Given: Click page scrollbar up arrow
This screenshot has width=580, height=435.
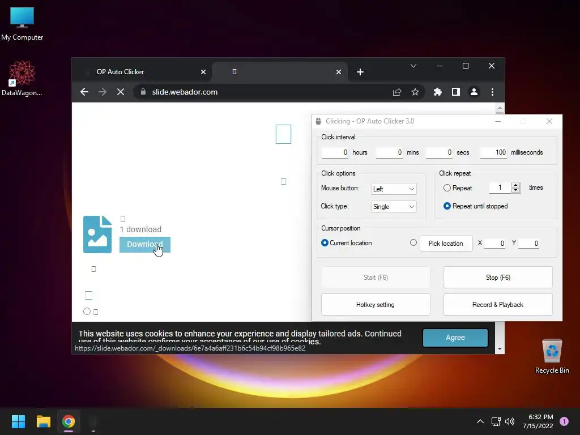Looking at the screenshot, I should coord(500,108).
